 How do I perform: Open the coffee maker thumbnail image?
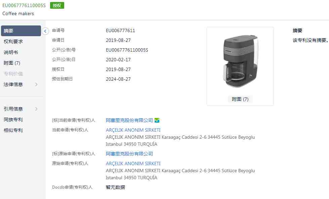(x=240, y=61)
